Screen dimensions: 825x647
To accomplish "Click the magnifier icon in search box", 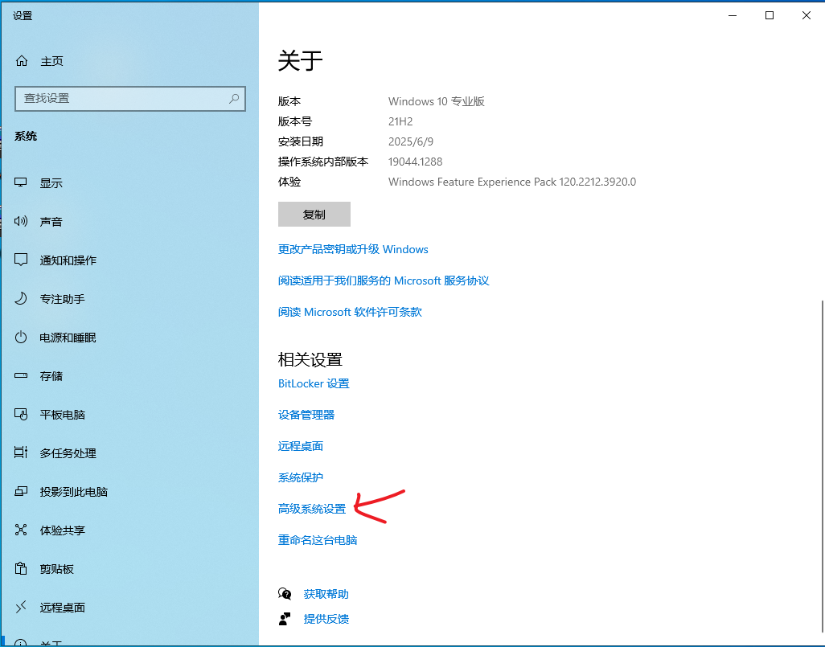I will click(x=234, y=98).
